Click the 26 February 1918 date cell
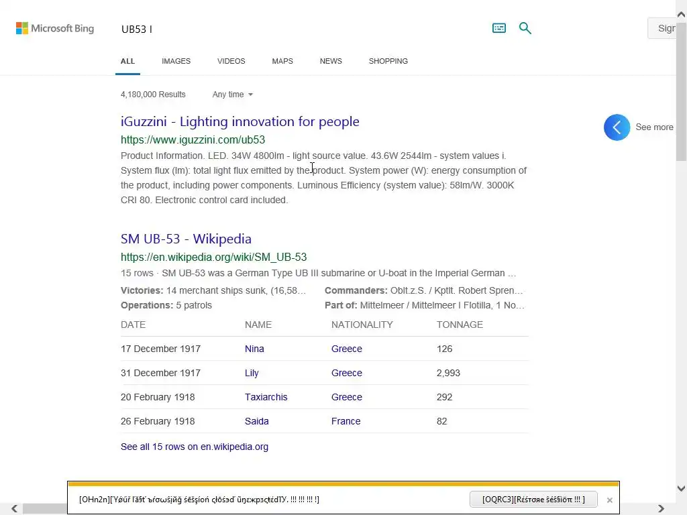 158,421
